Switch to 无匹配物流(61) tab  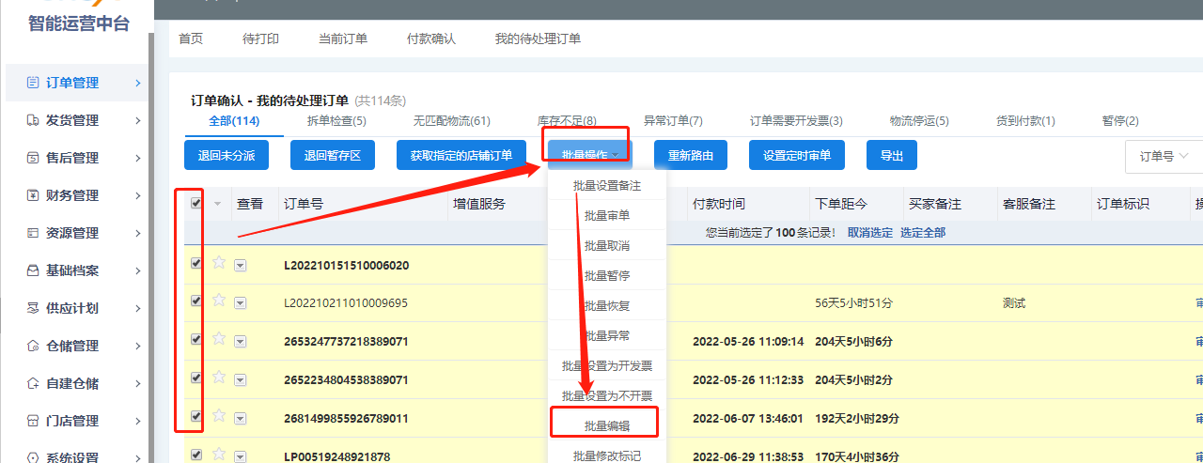coord(451,121)
